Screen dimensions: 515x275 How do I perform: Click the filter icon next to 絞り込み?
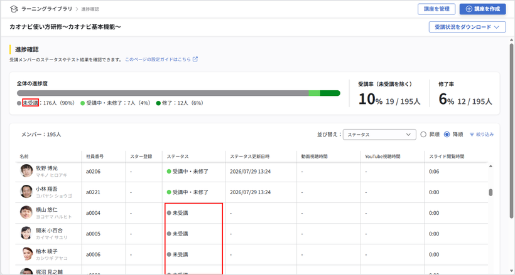click(x=472, y=135)
